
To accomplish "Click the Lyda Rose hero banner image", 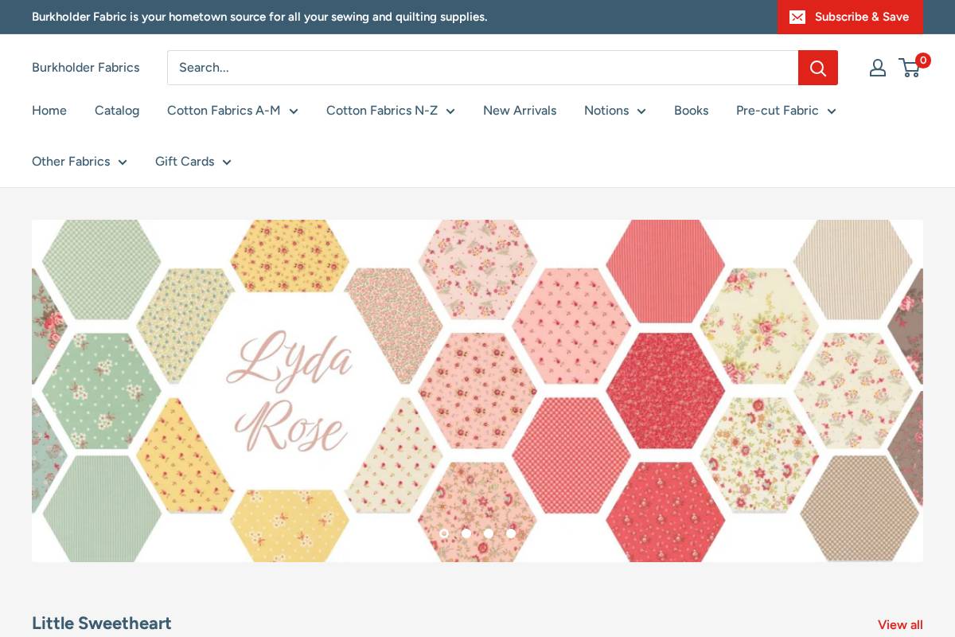I will 477,390.
